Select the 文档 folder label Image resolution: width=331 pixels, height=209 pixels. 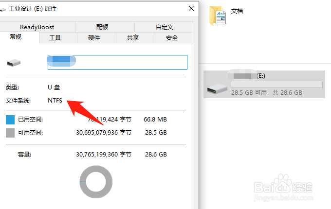tap(237, 11)
